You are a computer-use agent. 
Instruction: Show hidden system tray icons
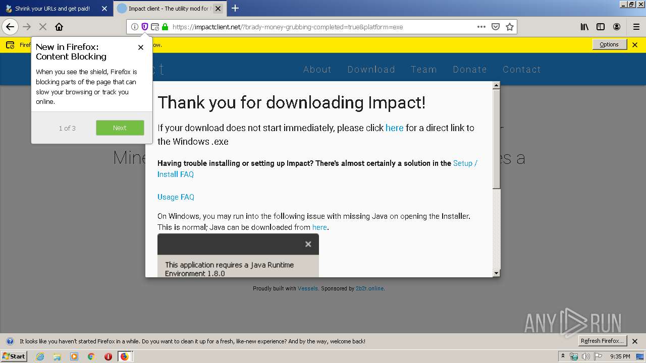coord(563,356)
